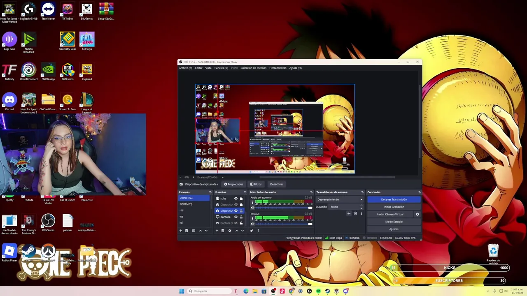This screenshot has height=296, width=527.
Task: Toggle lock on pantalla source
Action: (241, 217)
